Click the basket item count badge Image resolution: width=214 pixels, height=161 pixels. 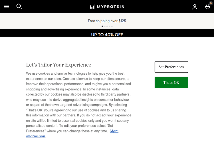[x=211, y=3]
